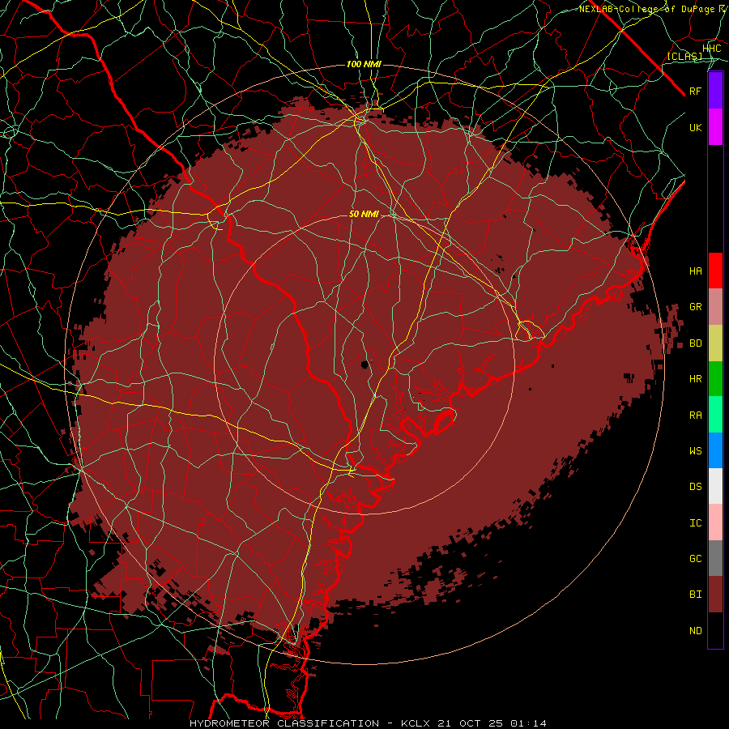Click the GC legend label
Viewport: 729px width, 729px height.
pos(695,558)
